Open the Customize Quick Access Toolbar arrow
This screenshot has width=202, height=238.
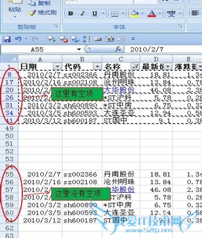pyautogui.click(x=133, y=38)
